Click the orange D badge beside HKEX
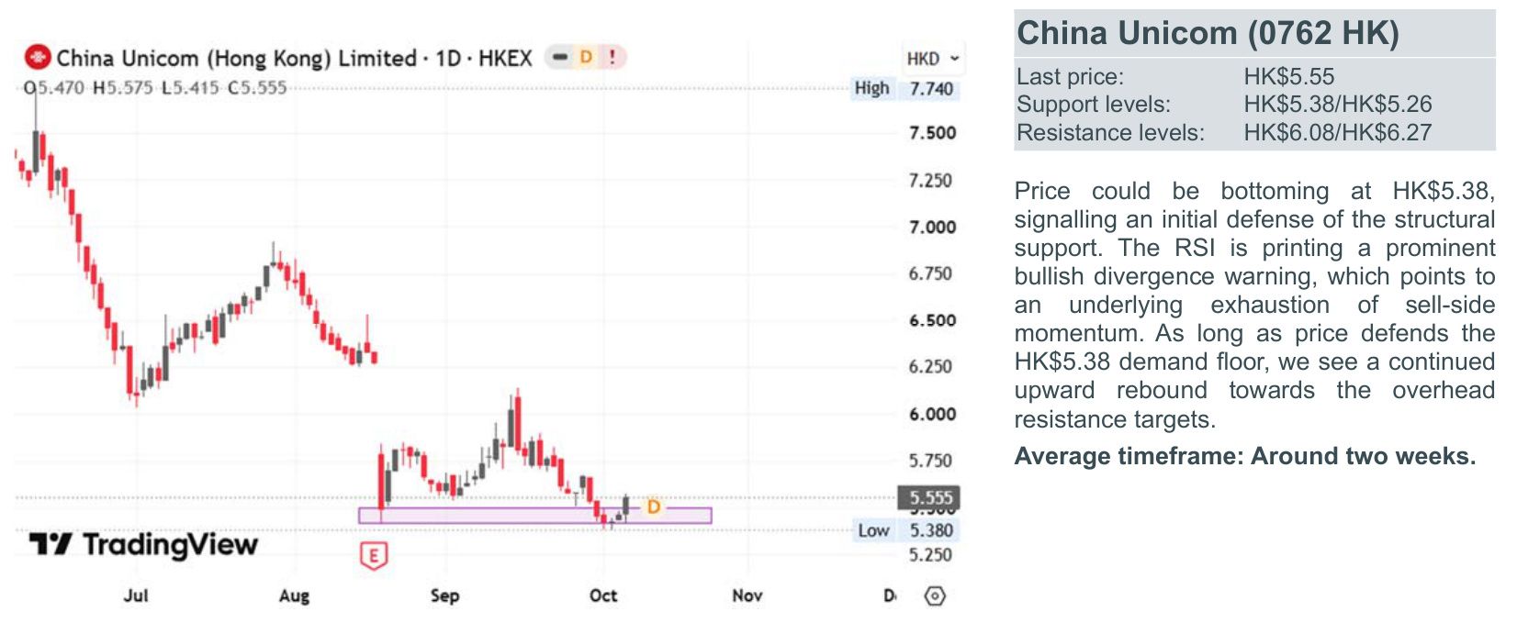1517x623 pixels. [x=586, y=57]
